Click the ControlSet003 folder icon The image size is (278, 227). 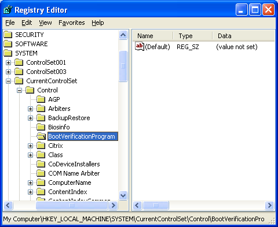click(19, 72)
